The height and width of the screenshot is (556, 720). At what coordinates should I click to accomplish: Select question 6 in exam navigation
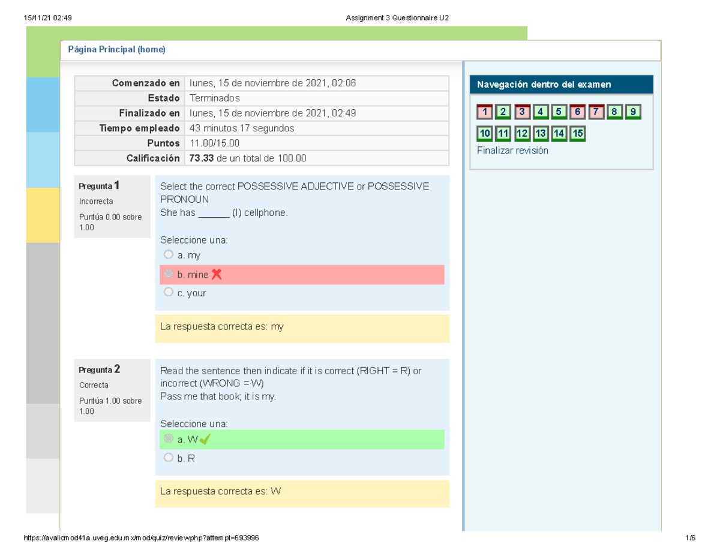(577, 112)
